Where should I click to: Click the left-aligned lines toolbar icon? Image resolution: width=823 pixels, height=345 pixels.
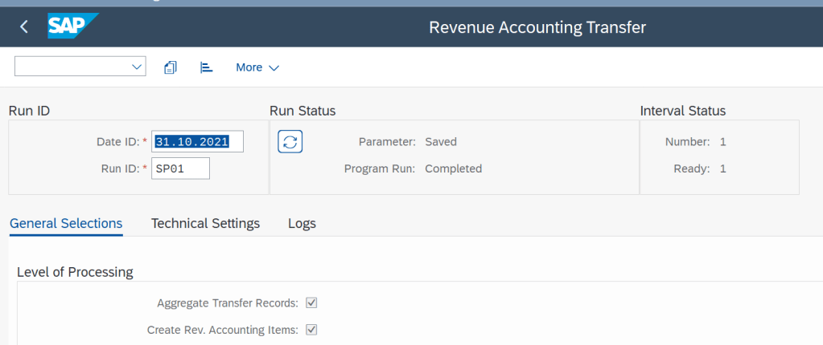(x=206, y=67)
